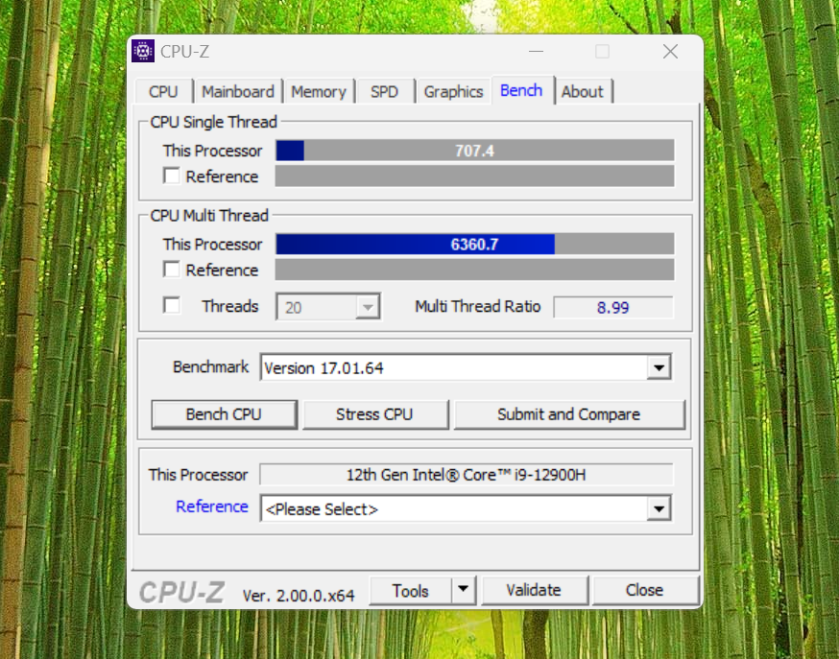The width and height of the screenshot is (839, 659).
Task: Minimize the CPU-Z window
Action: coord(537,51)
